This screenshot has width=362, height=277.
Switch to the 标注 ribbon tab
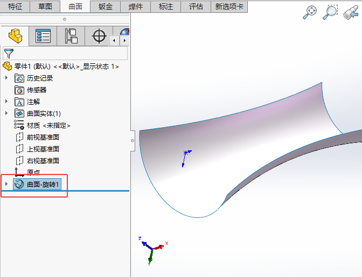166,6
